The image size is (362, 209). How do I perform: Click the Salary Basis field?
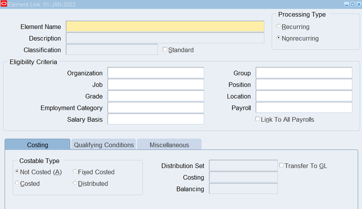coord(156,119)
